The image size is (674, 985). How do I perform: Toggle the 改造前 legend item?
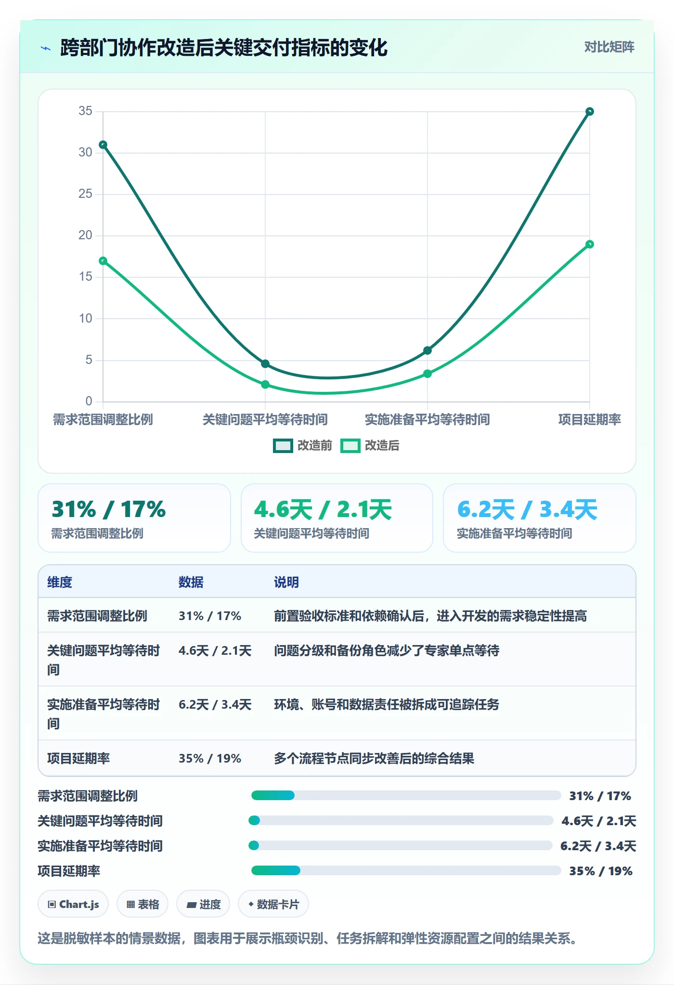[x=302, y=446]
